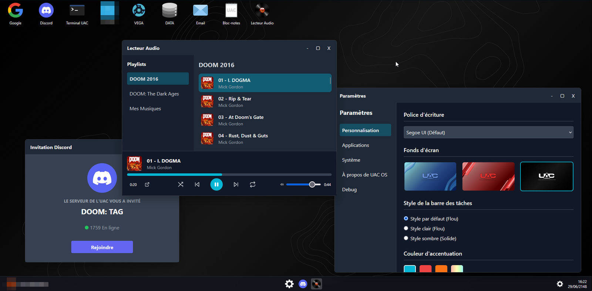Select the red UAC wallpaper thumbnail
This screenshot has width=592, height=291.
488,176
